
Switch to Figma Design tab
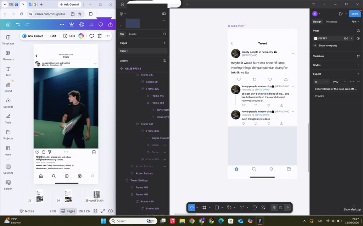coord(317,22)
